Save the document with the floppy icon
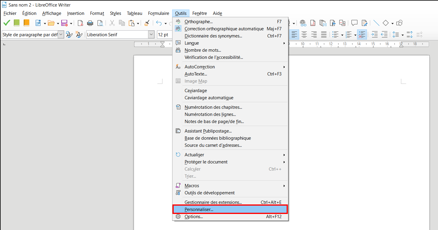The width and height of the screenshot is (438, 230). [x=64, y=23]
